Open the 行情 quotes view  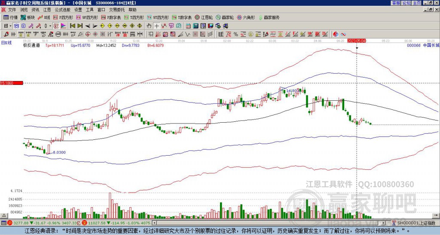10,17
